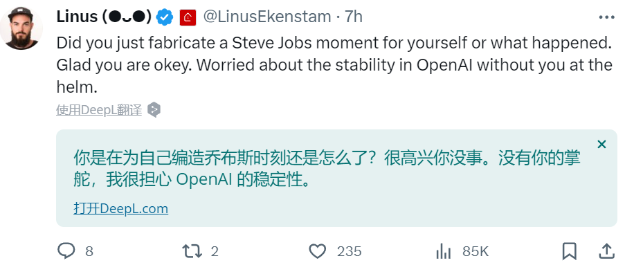
Task: Like the tweet with heart icon
Action: tap(318, 252)
